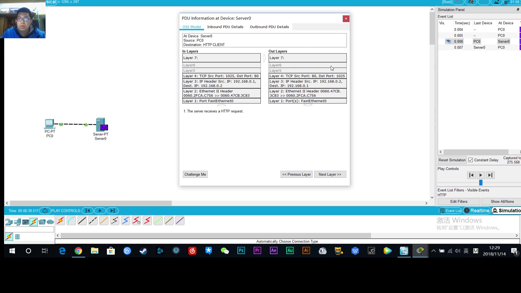Switch to Realtime mode

click(477, 211)
